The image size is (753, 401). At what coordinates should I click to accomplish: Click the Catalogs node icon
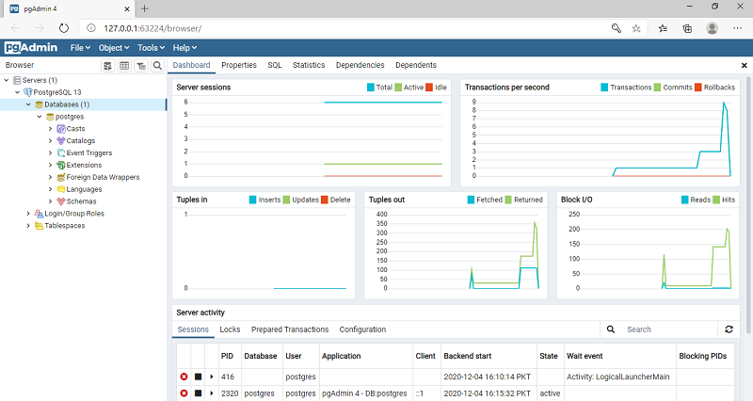pos(61,140)
